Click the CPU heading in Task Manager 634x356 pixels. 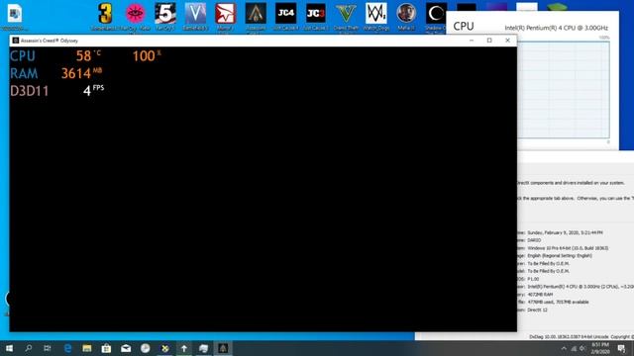click(464, 27)
